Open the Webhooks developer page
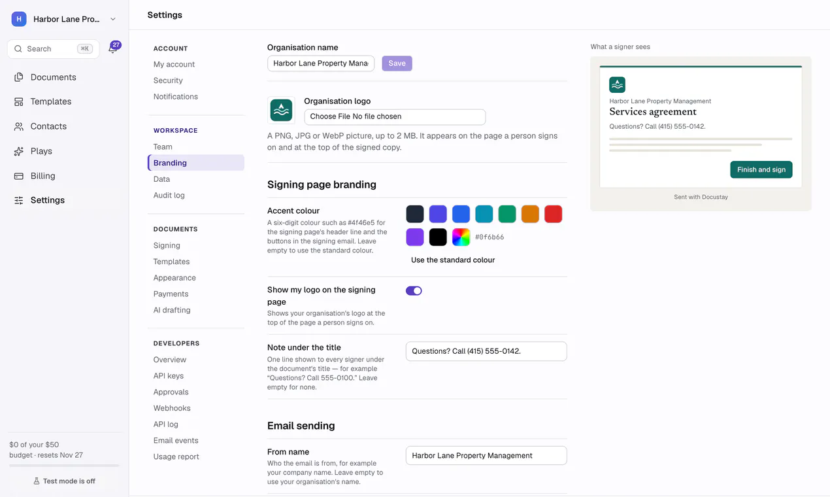This screenshot has width=830, height=497. coord(172,408)
